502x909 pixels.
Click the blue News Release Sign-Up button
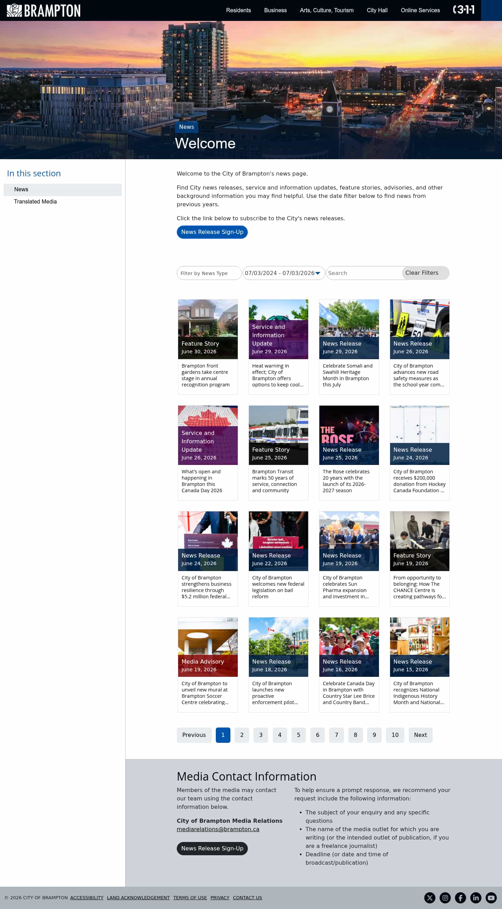click(x=212, y=232)
